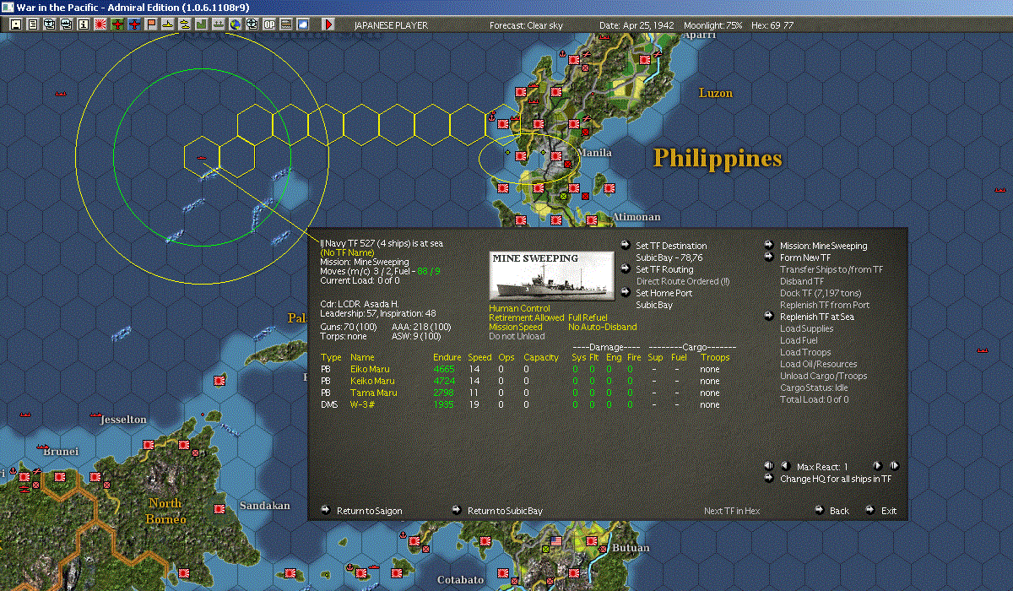
Task: Click arrow beside Replenish TF at Sea
Action: click(x=769, y=317)
